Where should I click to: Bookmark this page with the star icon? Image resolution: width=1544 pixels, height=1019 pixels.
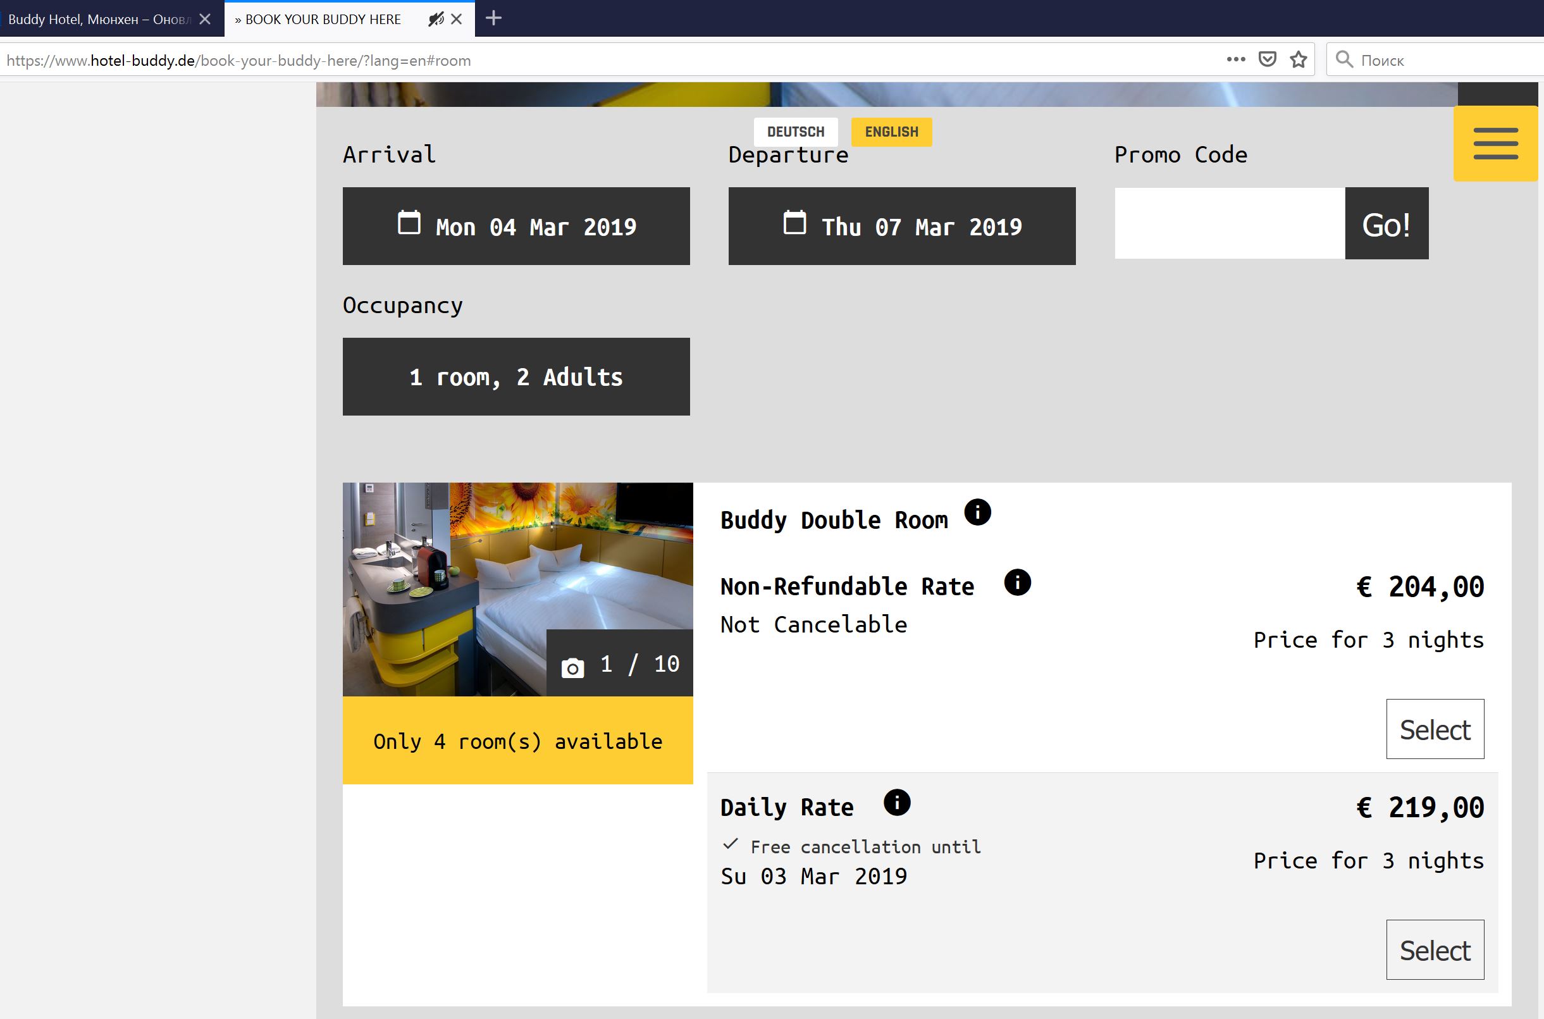(x=1299, y=60)
